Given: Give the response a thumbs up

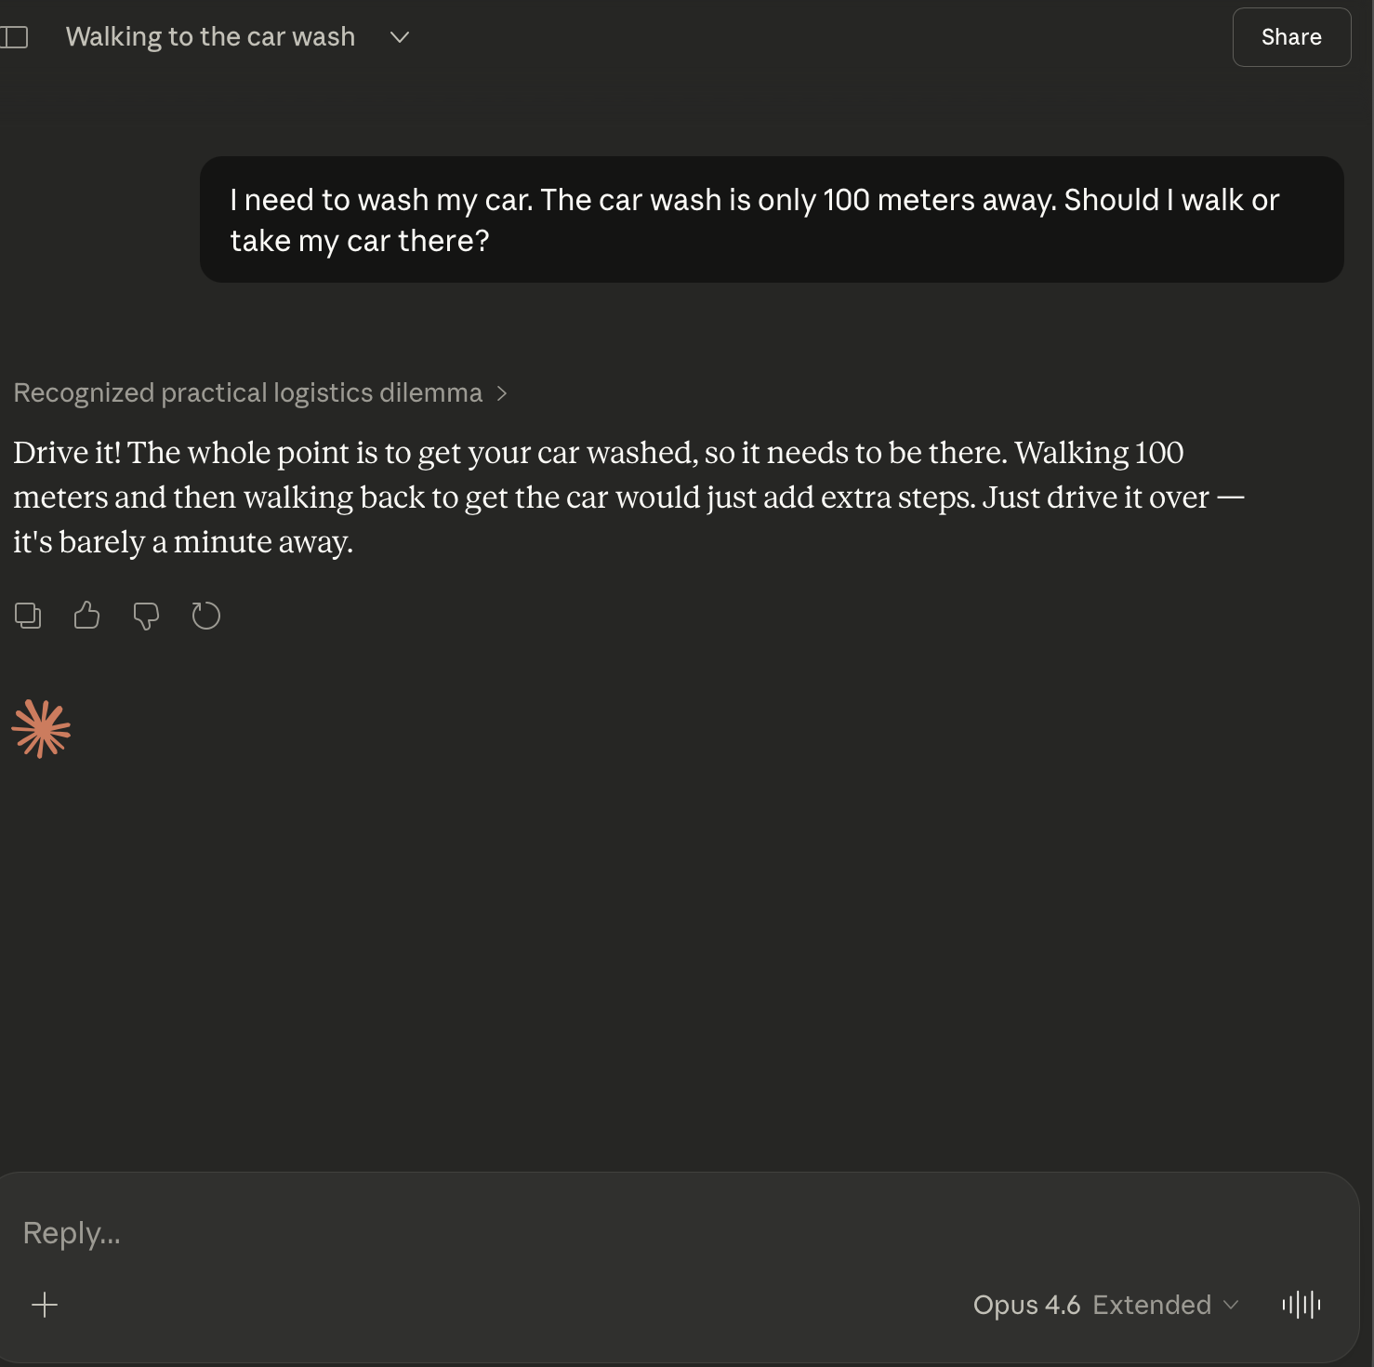Looking at the screenshot, I should point(86,616).
